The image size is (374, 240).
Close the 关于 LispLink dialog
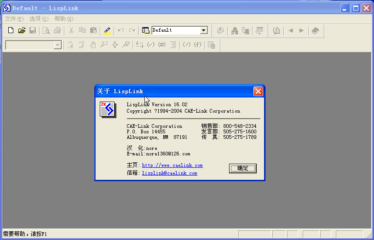(258, 91)
